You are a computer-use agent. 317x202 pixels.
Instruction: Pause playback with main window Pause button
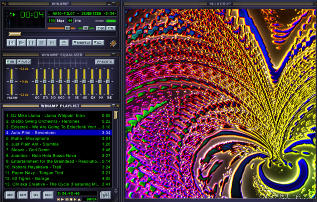[x=31, y=43]
